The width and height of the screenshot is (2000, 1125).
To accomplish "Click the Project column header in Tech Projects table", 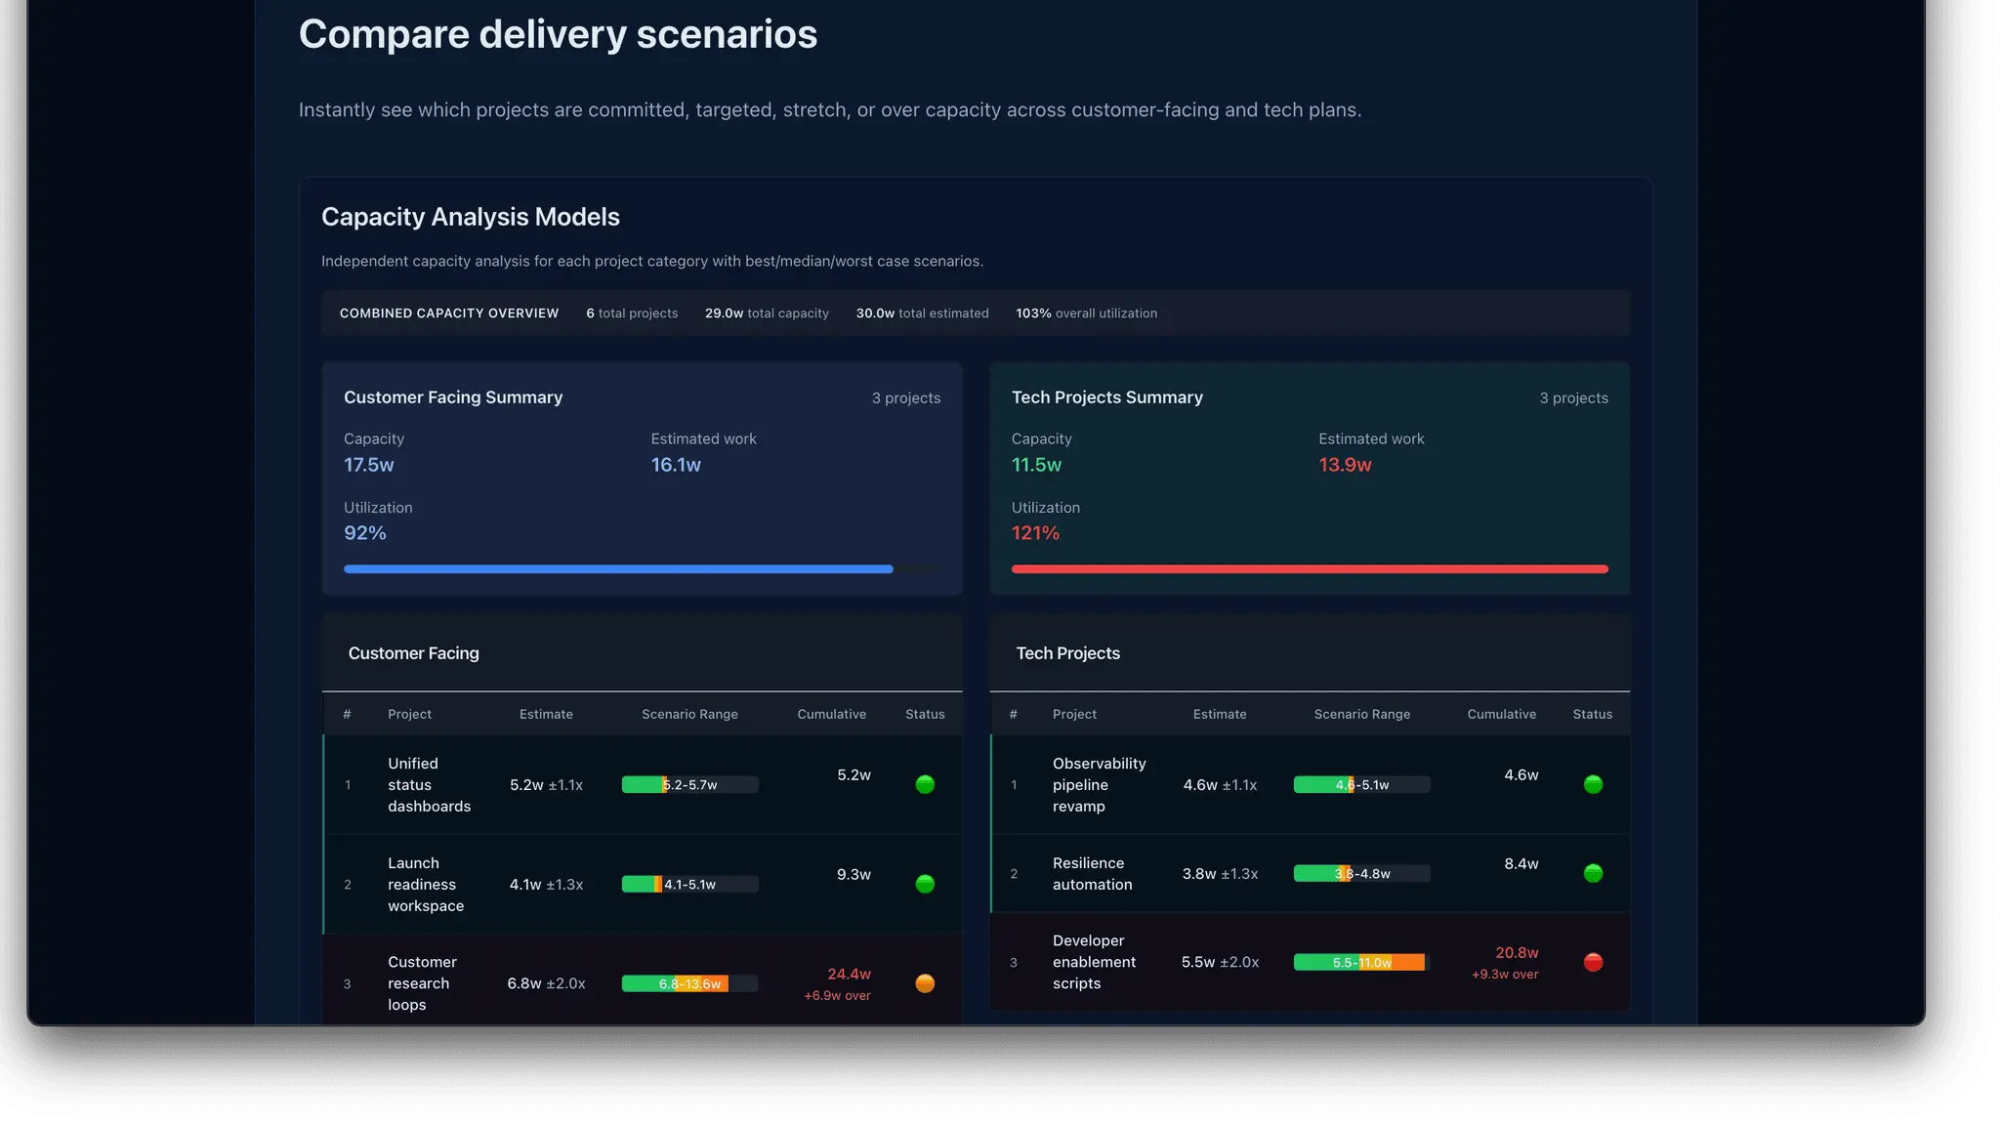I will (1074, 714).
